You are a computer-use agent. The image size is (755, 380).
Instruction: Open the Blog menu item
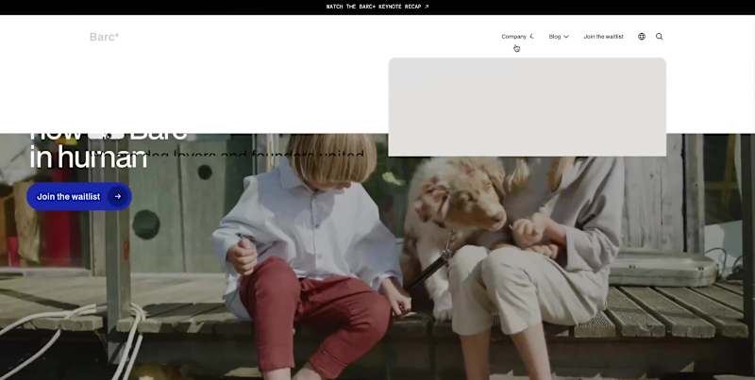click(x=555, y=37)
